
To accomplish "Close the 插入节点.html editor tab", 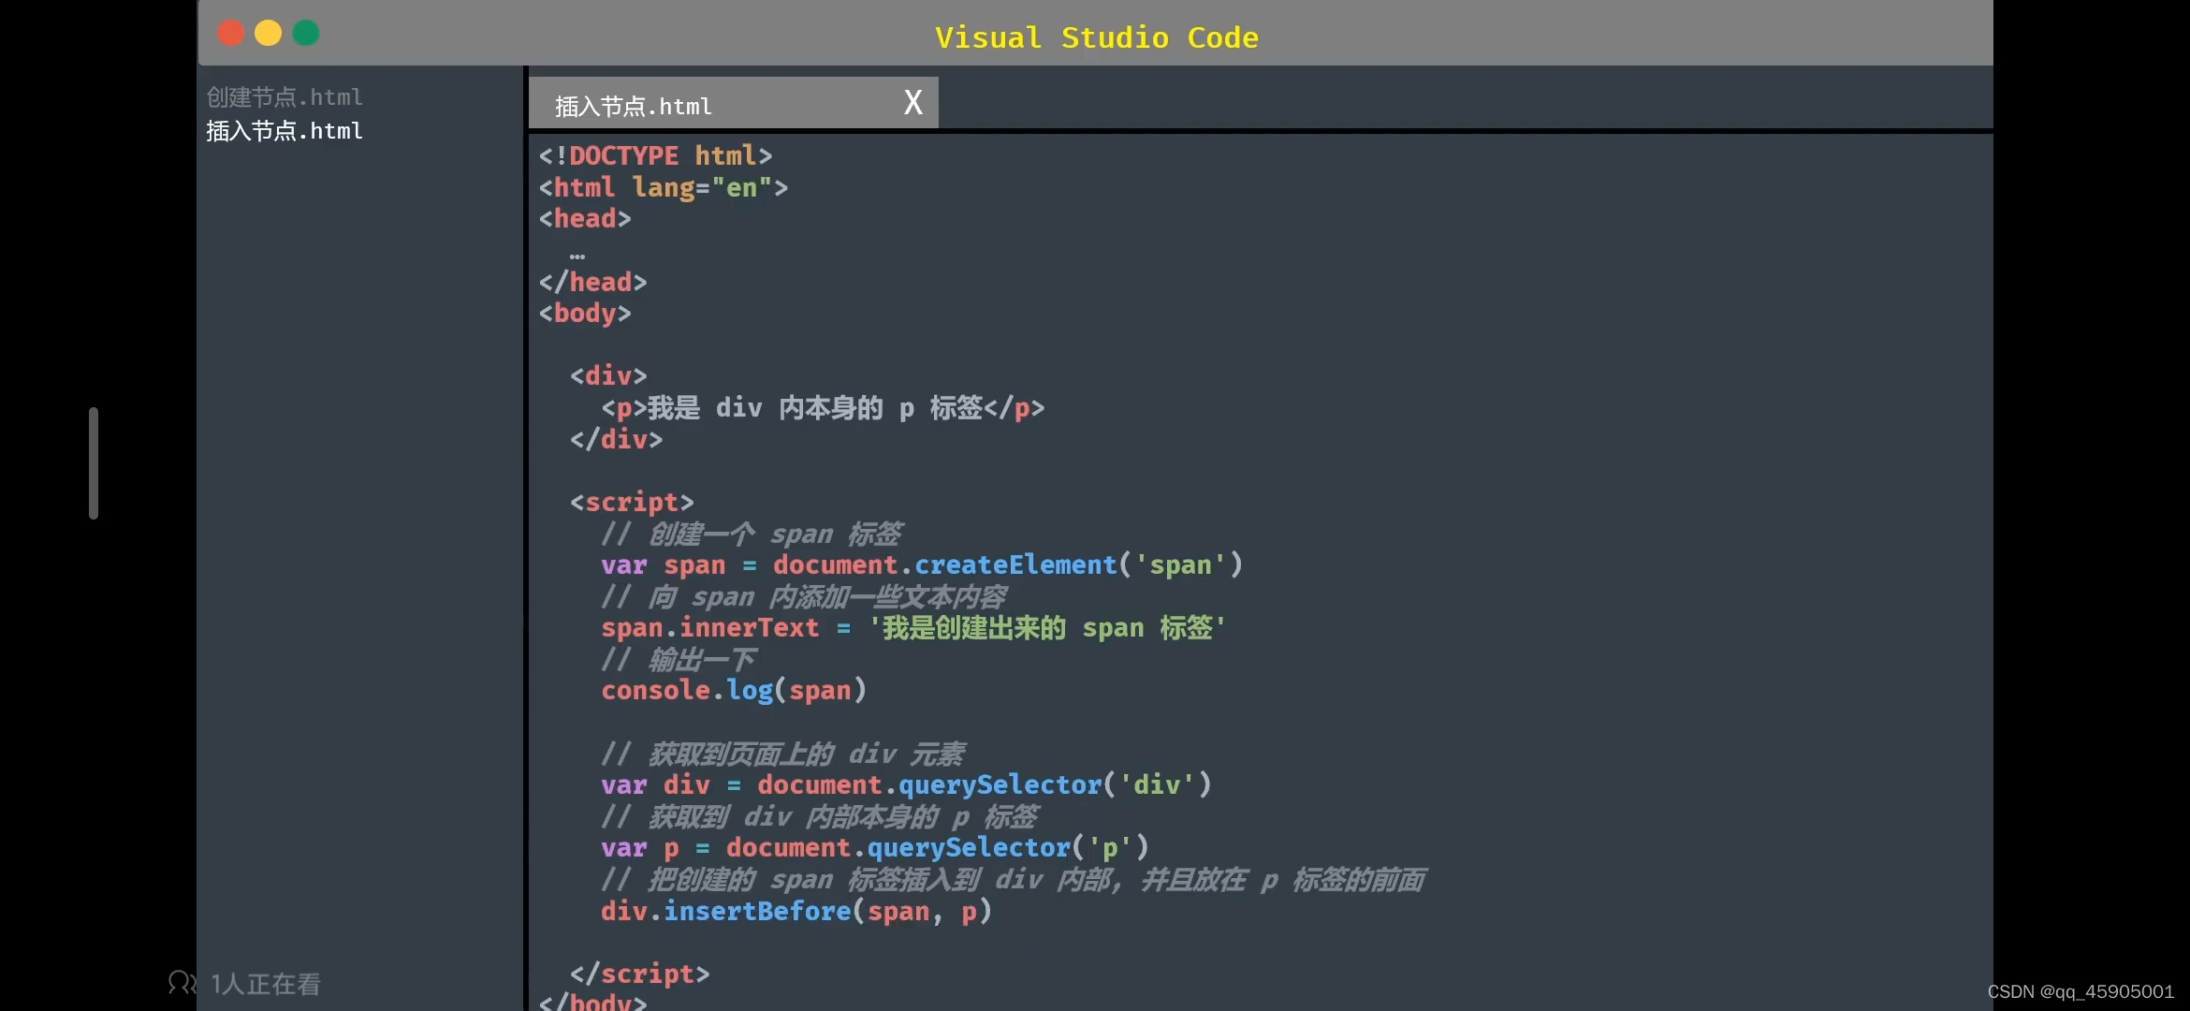I will click(x=912, y=102).
